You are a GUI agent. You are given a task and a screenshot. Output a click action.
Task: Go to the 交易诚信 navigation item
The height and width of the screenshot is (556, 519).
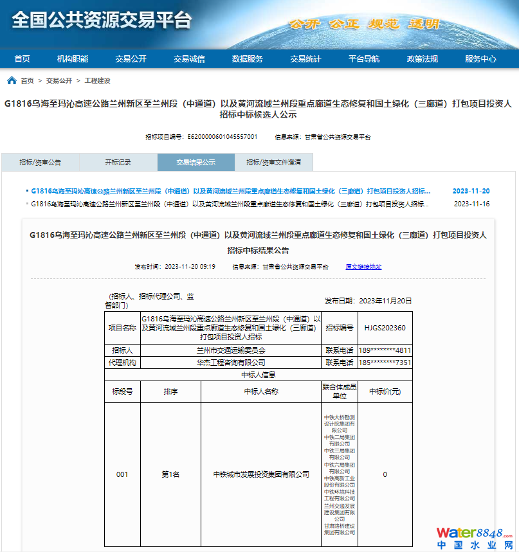click(x=189, y=59)
